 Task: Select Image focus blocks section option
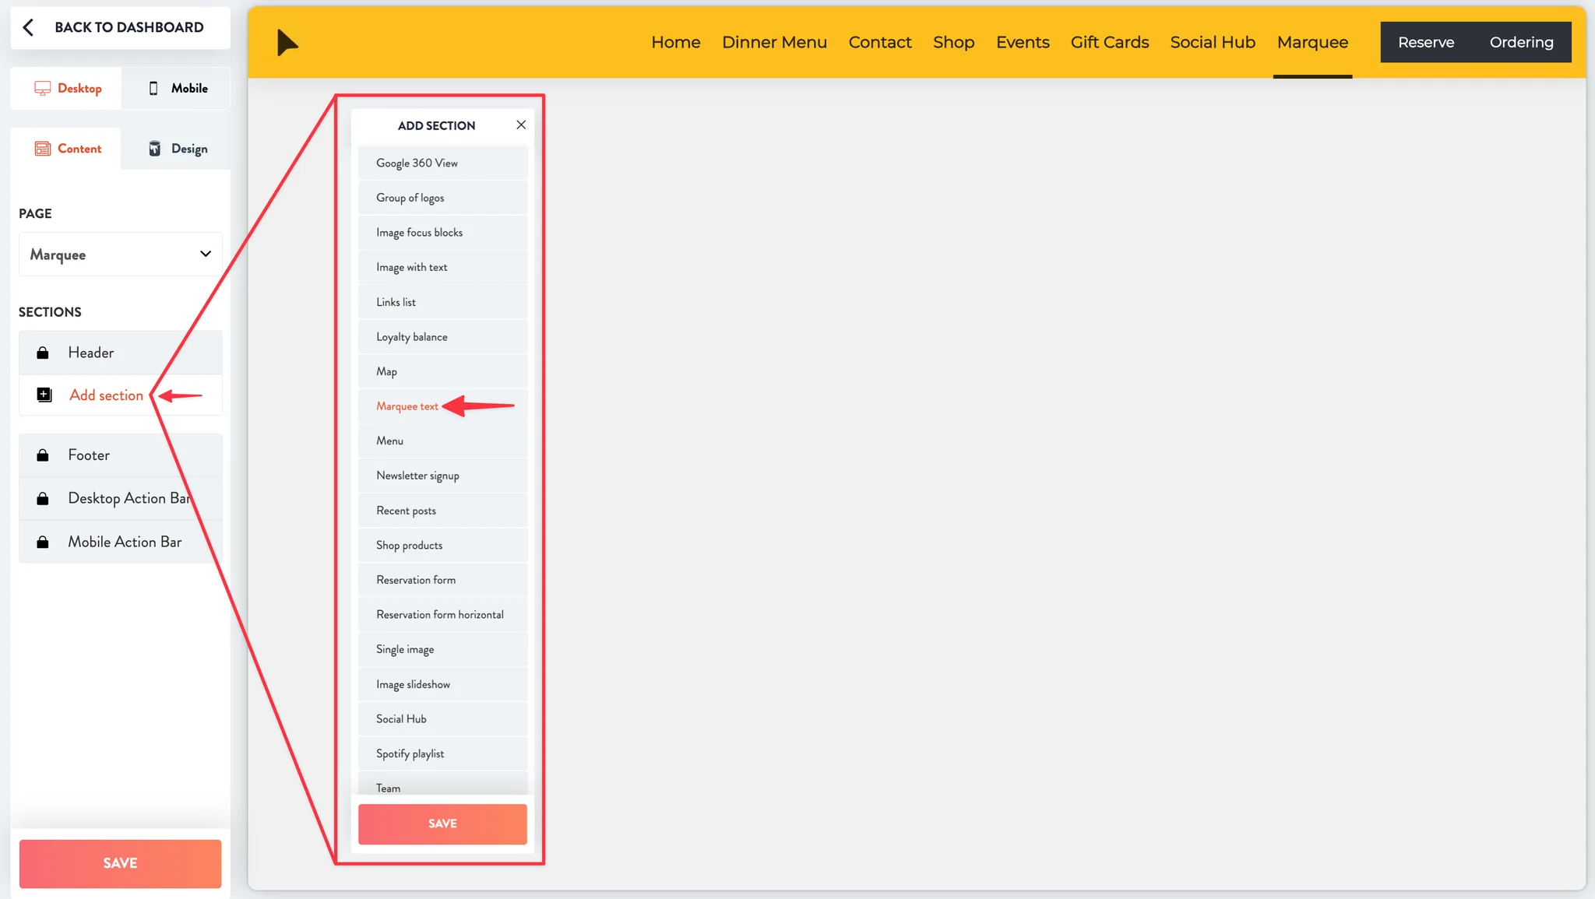click(x=442, y=232)
